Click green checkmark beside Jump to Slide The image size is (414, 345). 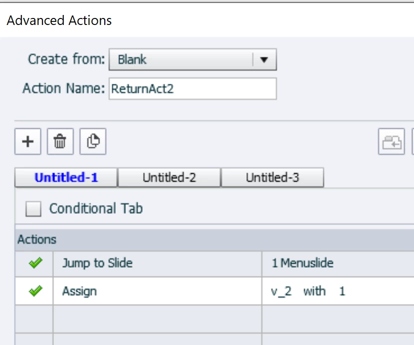pyautogui.click(x=35, y=263)
